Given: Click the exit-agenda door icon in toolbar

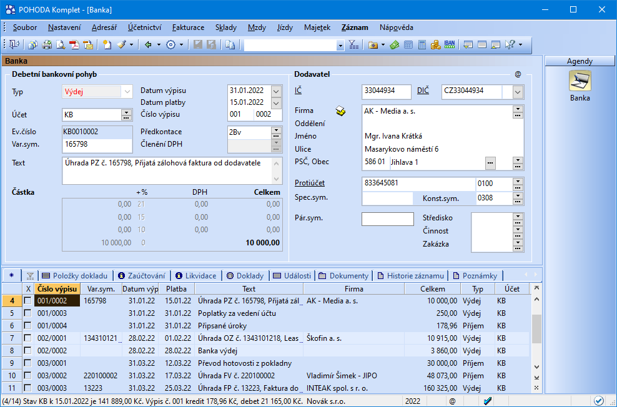Looking at the screenshot, I should click(x=14, y=45).
